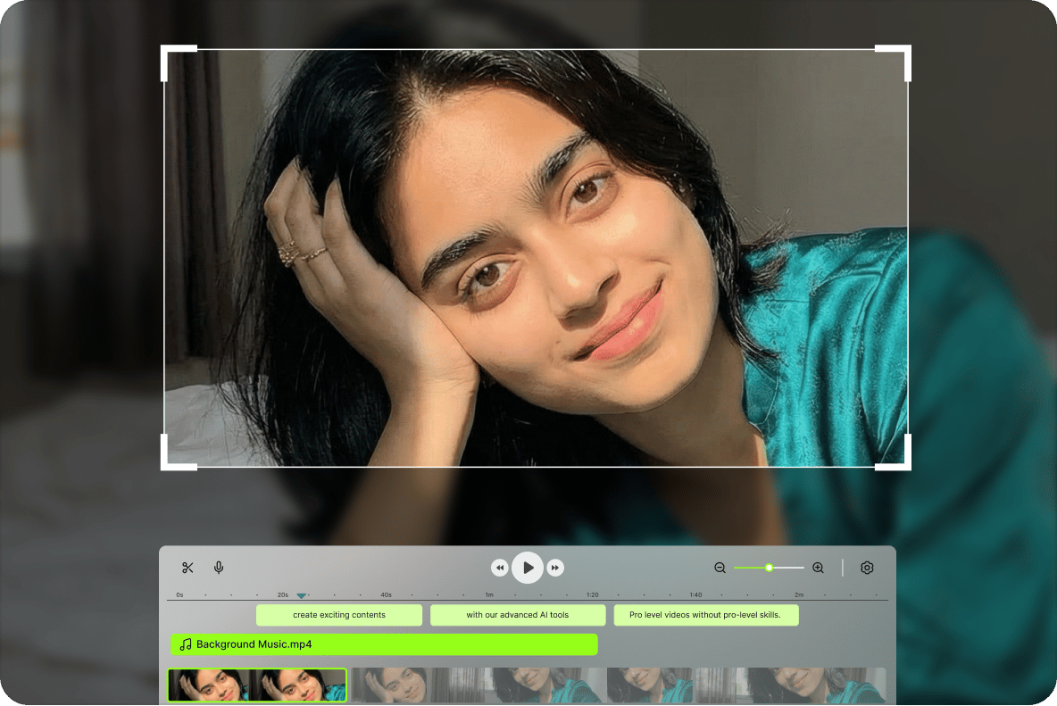Click the 1:40 mark on the timeline ruler
The width and height of the screenshot is (1057, 706).
click(x=695, y=594)
